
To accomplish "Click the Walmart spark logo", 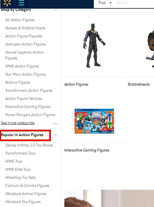I will [7, 3].
